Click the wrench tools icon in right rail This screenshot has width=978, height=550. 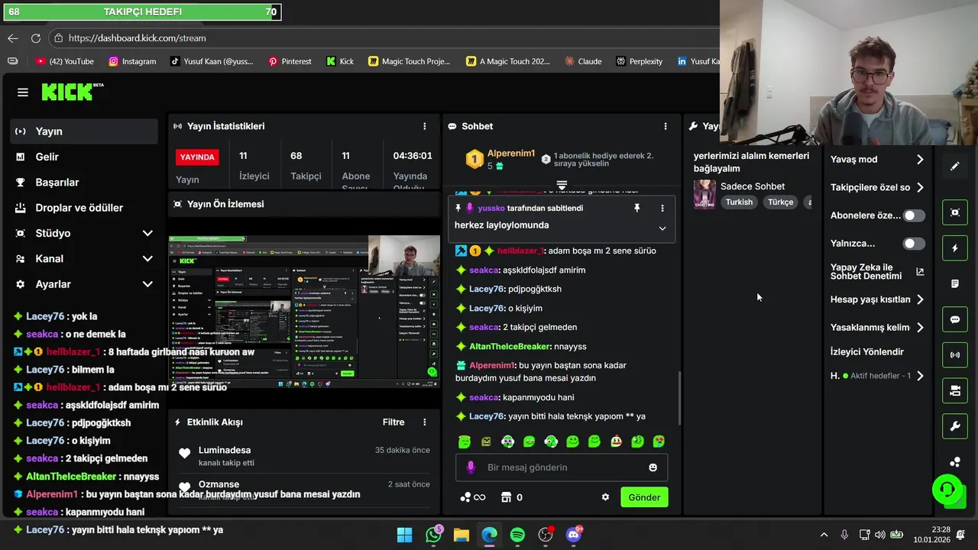(955, 426)
